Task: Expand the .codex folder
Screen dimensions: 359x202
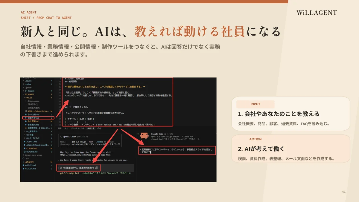Action: click(24, 84)
